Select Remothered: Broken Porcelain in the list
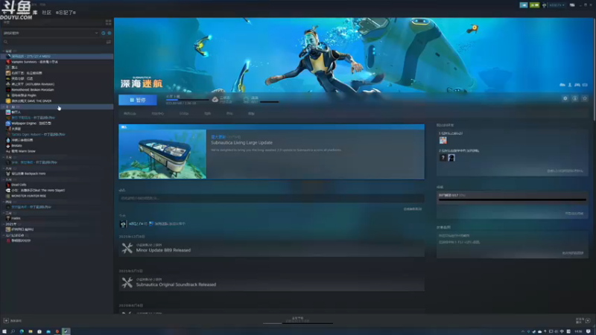This screenshot has width=596, height=335. click(x=57, y=89)
